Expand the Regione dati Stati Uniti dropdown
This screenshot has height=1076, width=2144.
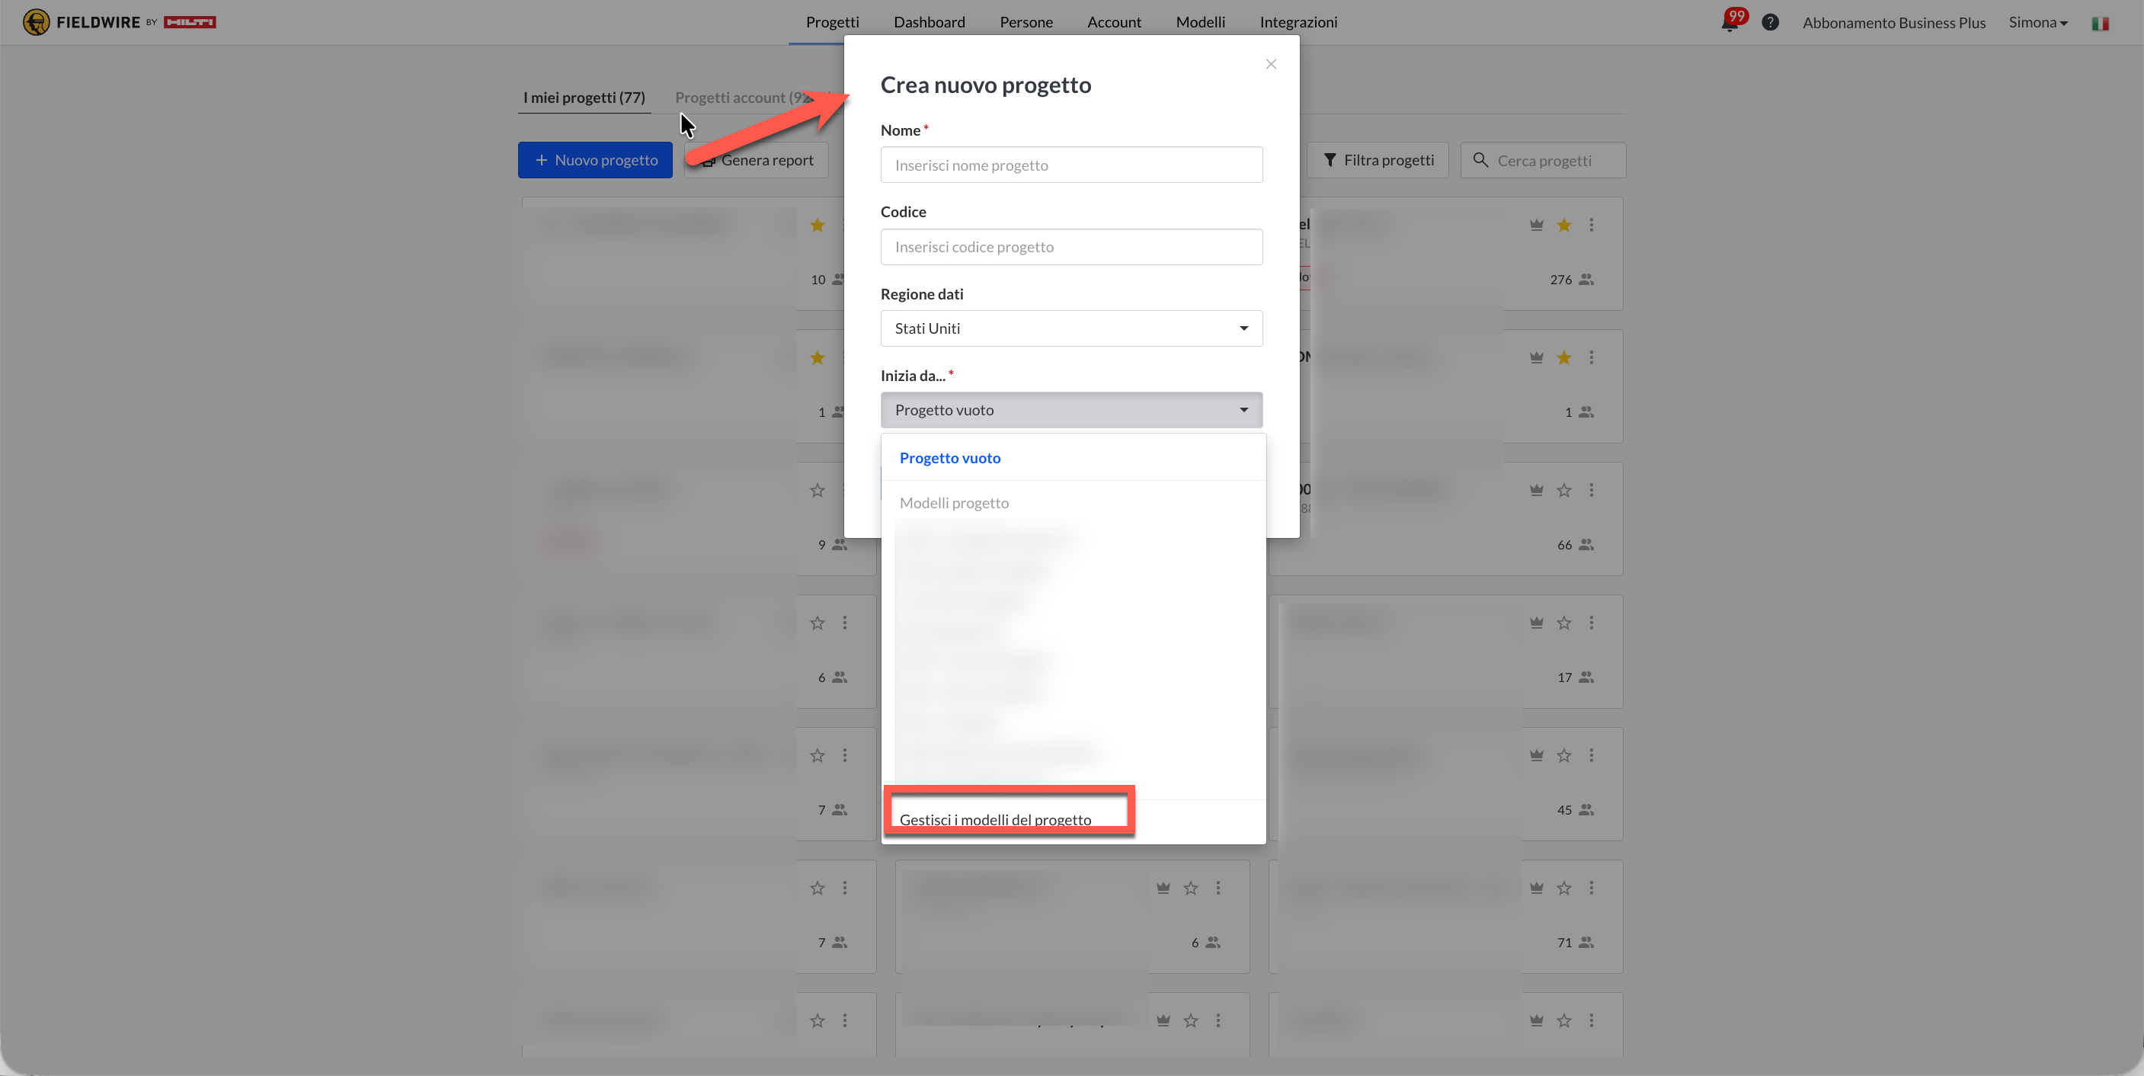click(x=1071, y=328)
